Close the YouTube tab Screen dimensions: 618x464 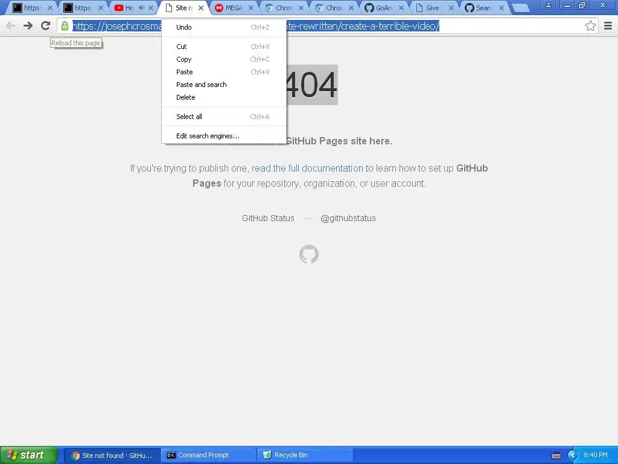pos(150,8)
